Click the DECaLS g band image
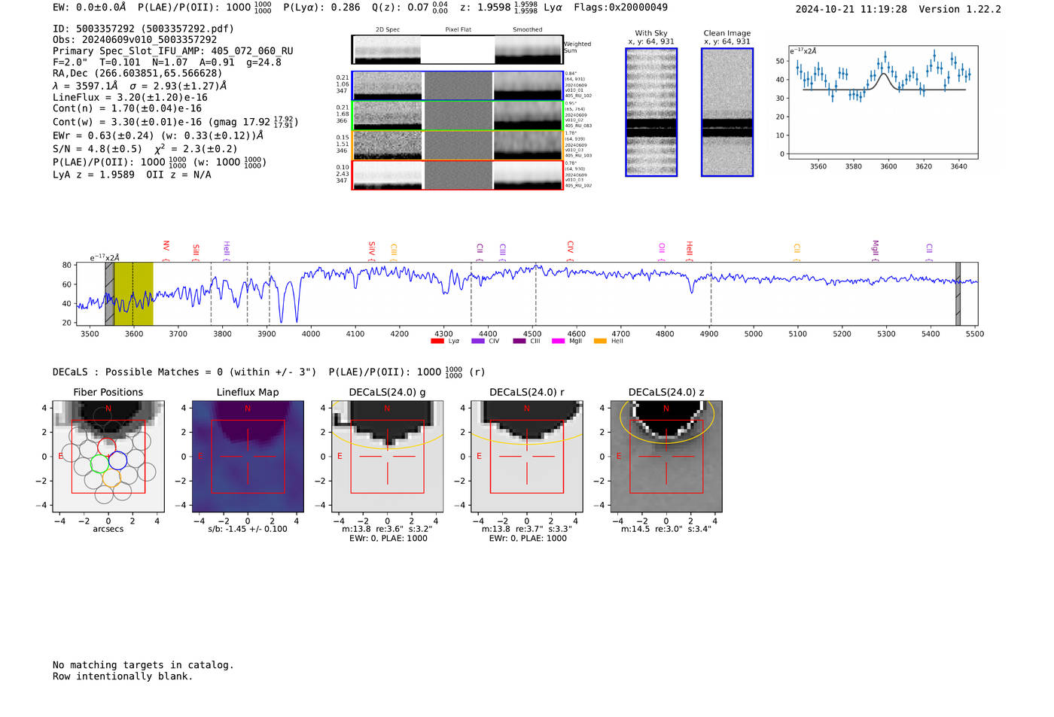Screen dimensions: 1054x717 click(387, 456)
